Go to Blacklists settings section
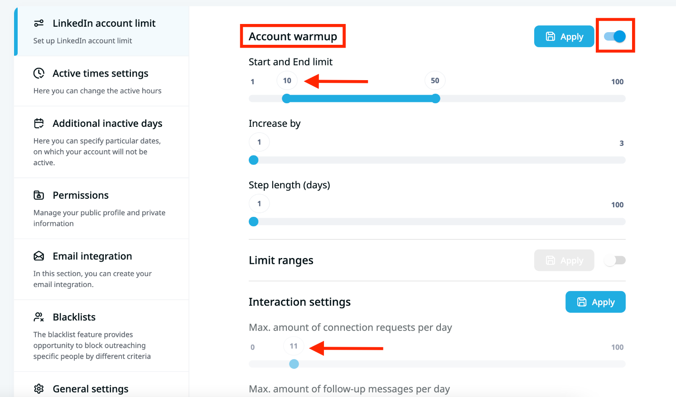 point(74,317)
